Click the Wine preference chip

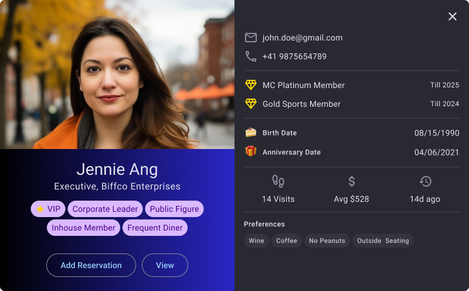[256, 241]
